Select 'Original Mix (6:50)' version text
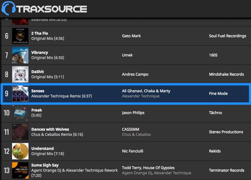This screenshot has height=180, width=251. (x=48, y=58)
